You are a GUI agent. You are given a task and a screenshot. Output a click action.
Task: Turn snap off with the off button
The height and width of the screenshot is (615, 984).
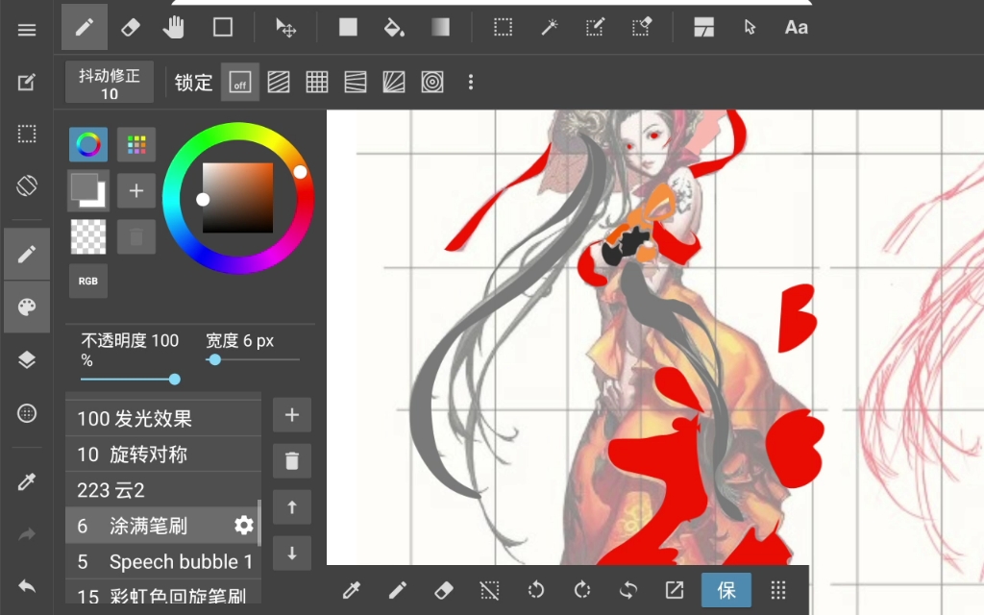tap(239, 83)
